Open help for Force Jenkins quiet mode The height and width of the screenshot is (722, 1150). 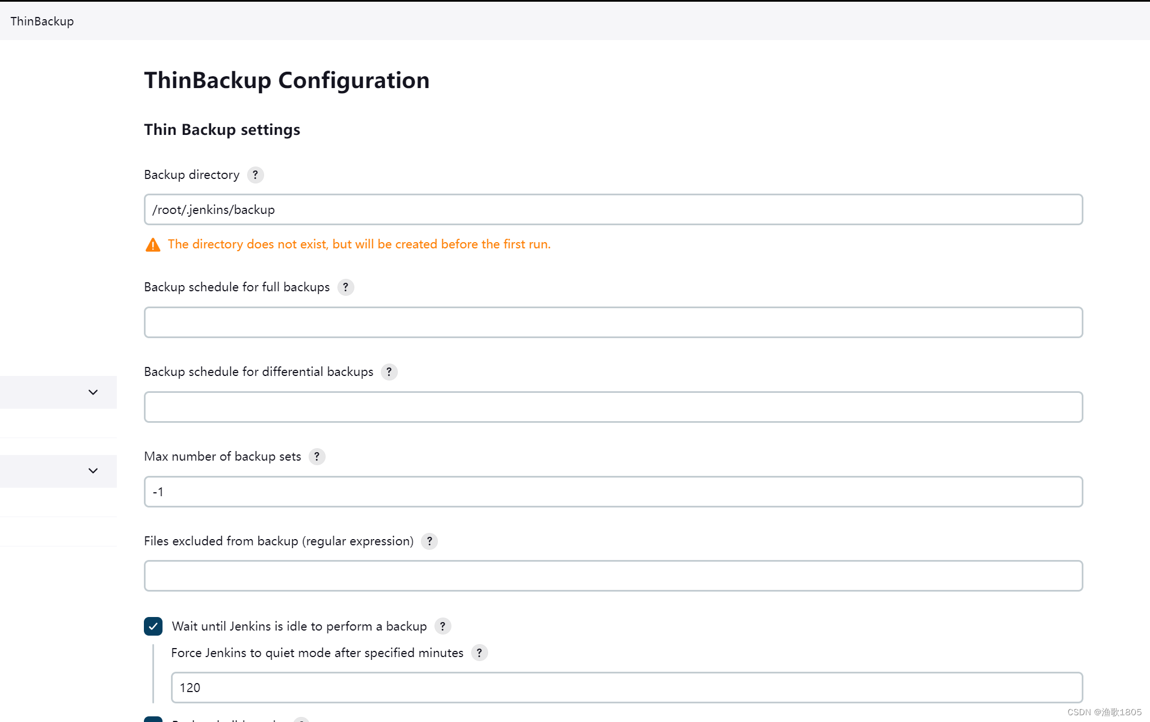479,653
